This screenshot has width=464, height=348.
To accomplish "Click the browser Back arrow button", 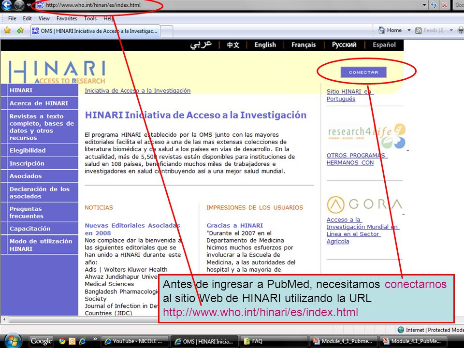I will coord(6,4).
